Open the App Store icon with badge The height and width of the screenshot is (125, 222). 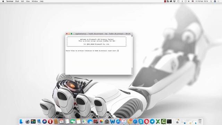[x=118, y=122]
